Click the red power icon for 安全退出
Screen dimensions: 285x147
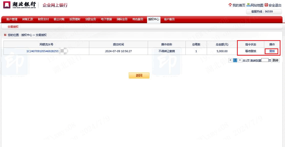(x=266, y=5)
